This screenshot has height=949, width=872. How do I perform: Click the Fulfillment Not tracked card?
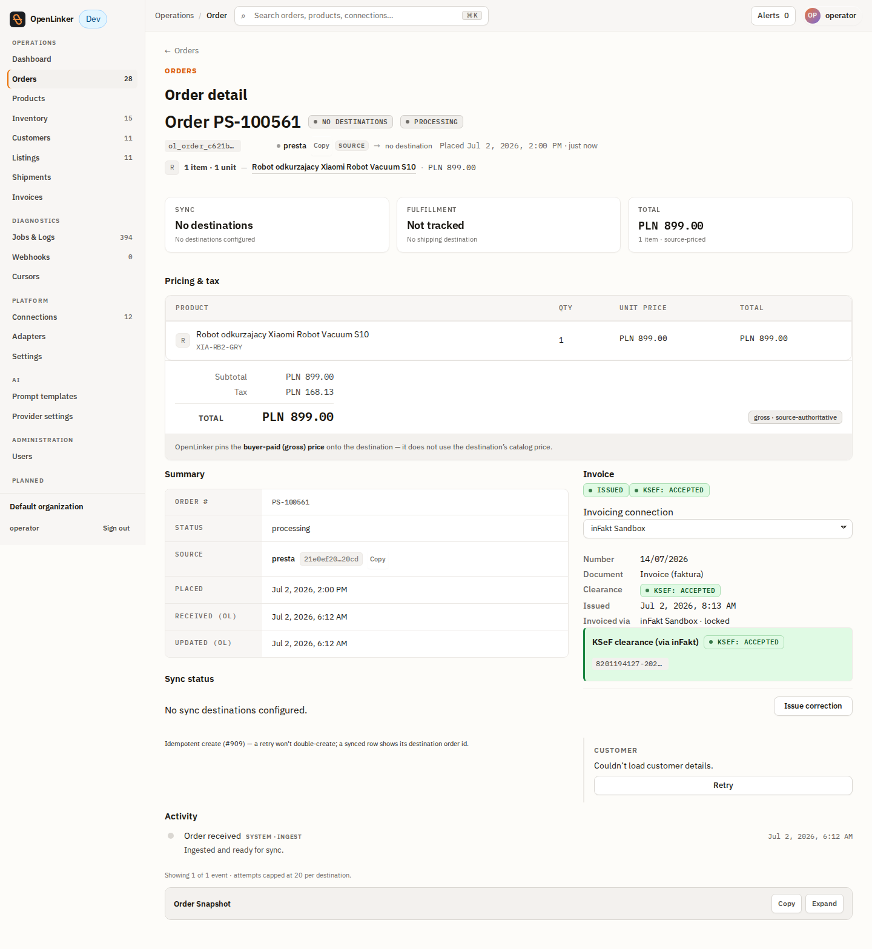[509, 225]
